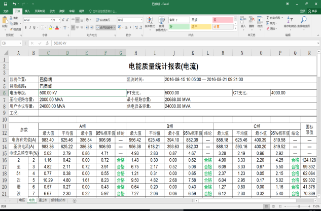Click the Decrease Indent icon
The image size is (321, 211).
[x=87, y=27]
